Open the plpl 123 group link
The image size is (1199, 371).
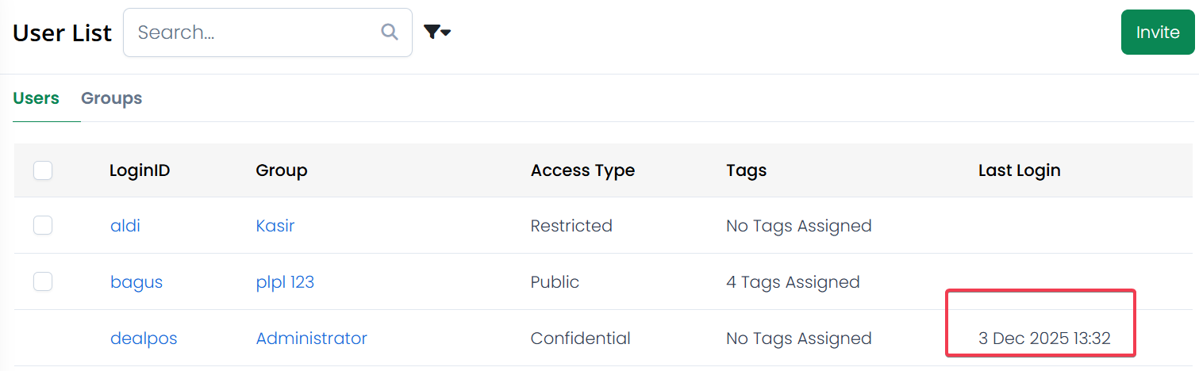point(285,282)
